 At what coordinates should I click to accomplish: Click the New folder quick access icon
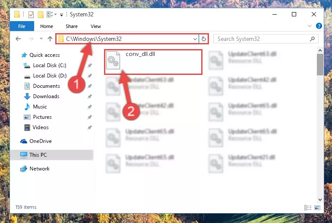tap(41, 14)
